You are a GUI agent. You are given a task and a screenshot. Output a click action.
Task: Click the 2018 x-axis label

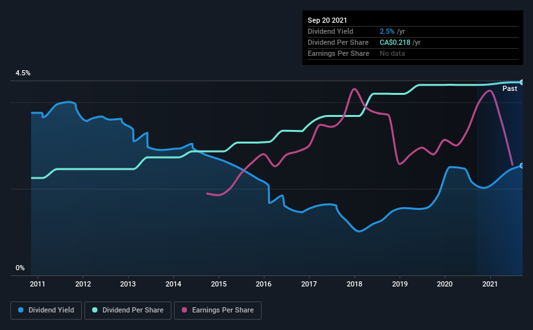354,284
